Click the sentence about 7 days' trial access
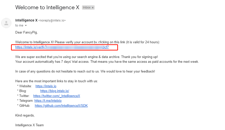The image size is (225, 130). (107, 62)
